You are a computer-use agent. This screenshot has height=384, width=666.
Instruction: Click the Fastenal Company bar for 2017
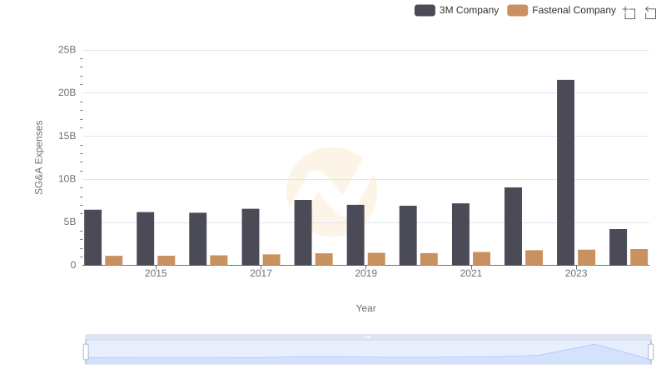271,260
